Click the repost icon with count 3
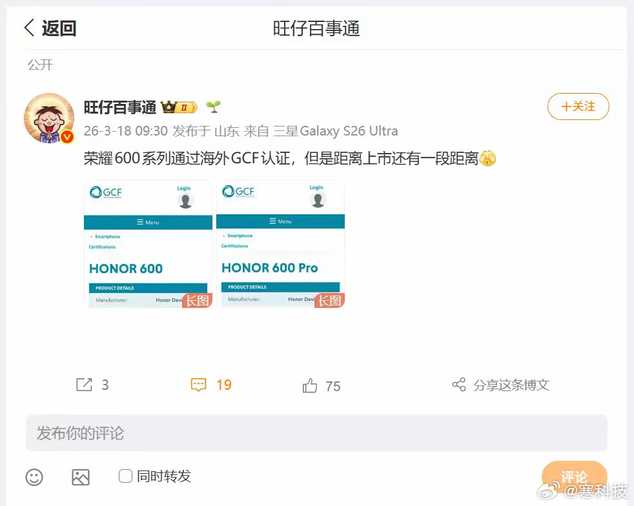Screen dimensions: 634x506 coord(84,385)
